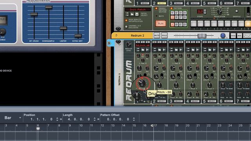Screen dimensions: 251x141
Task: Toggle the Pattern enable button on upper Redrum
Action: click(x=171, y=8)
